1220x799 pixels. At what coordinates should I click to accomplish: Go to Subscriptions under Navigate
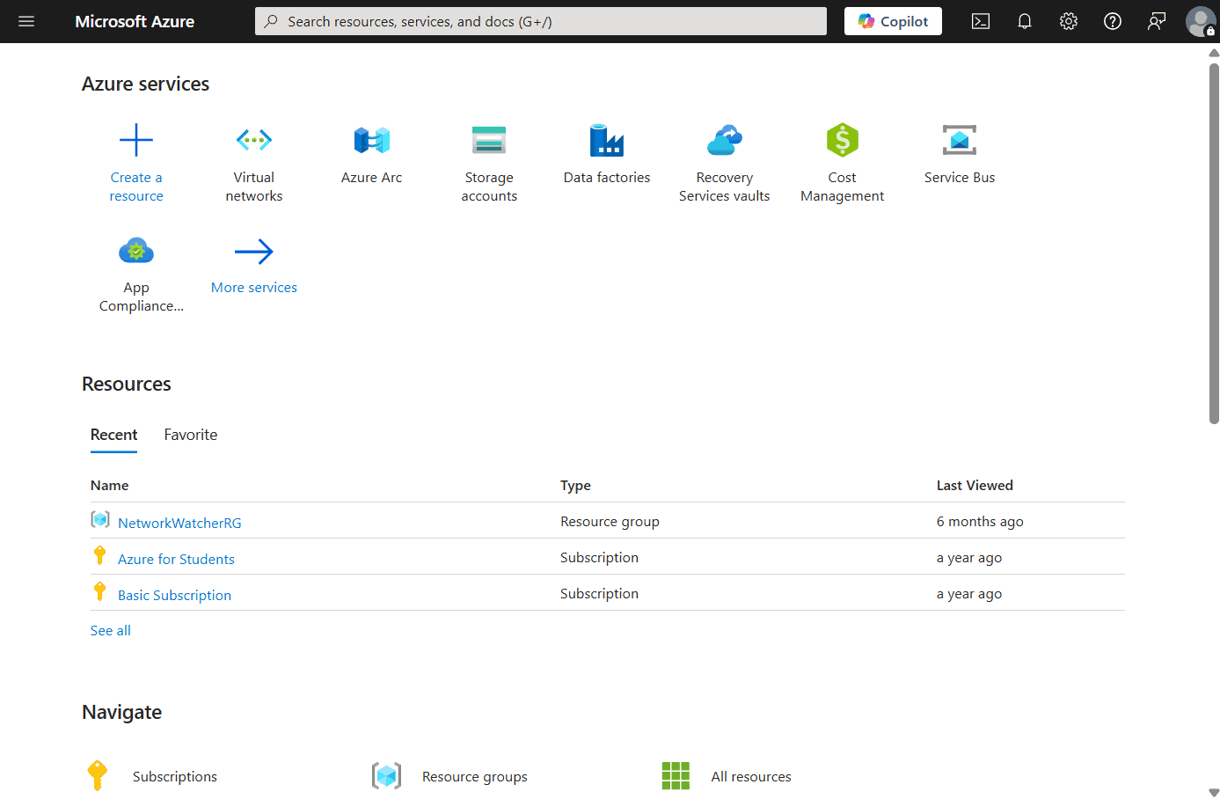(175, 776)
